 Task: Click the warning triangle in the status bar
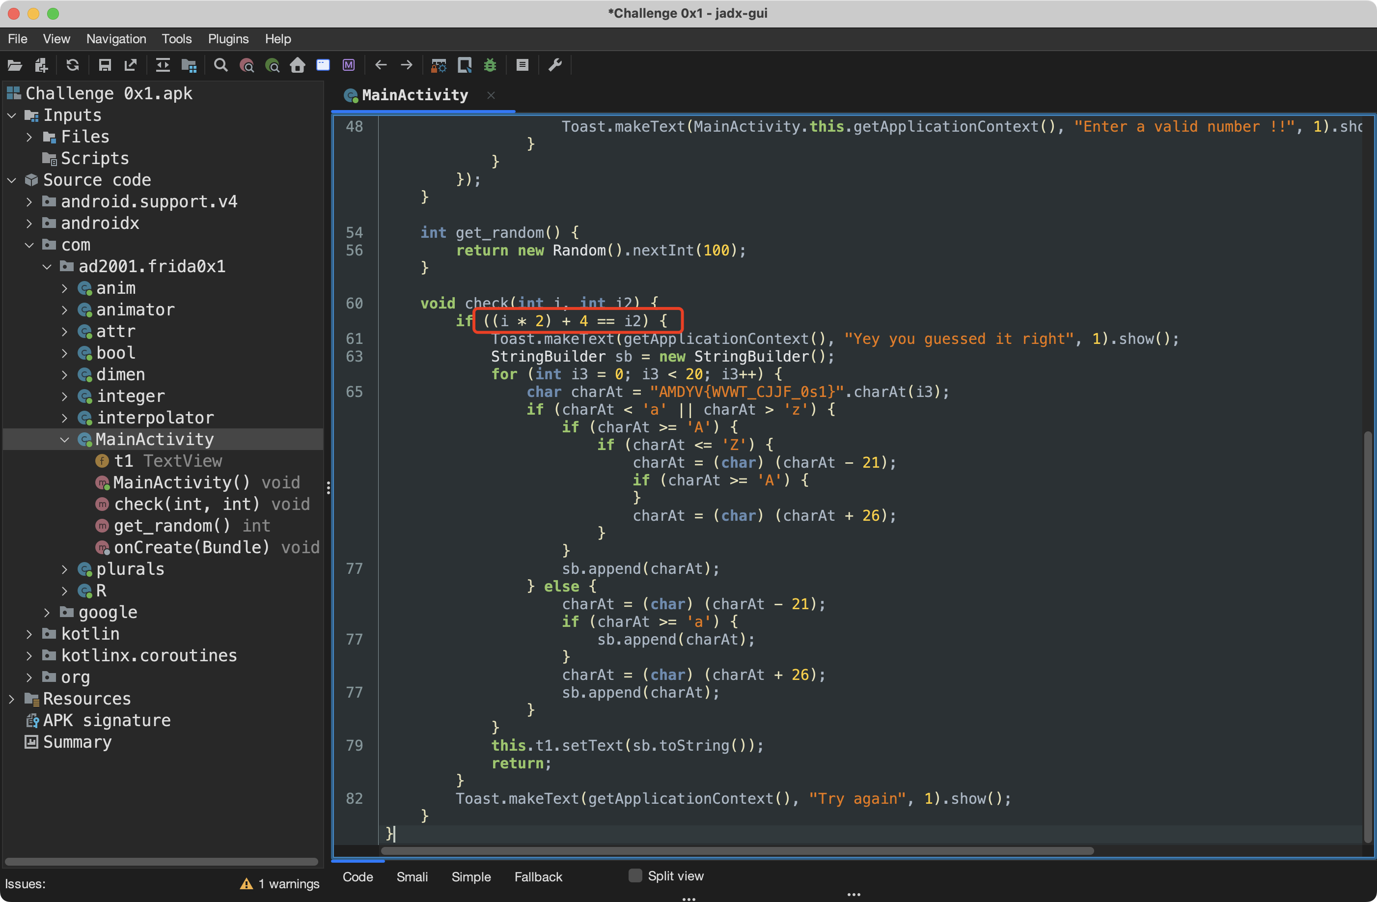tap(247, 883)
